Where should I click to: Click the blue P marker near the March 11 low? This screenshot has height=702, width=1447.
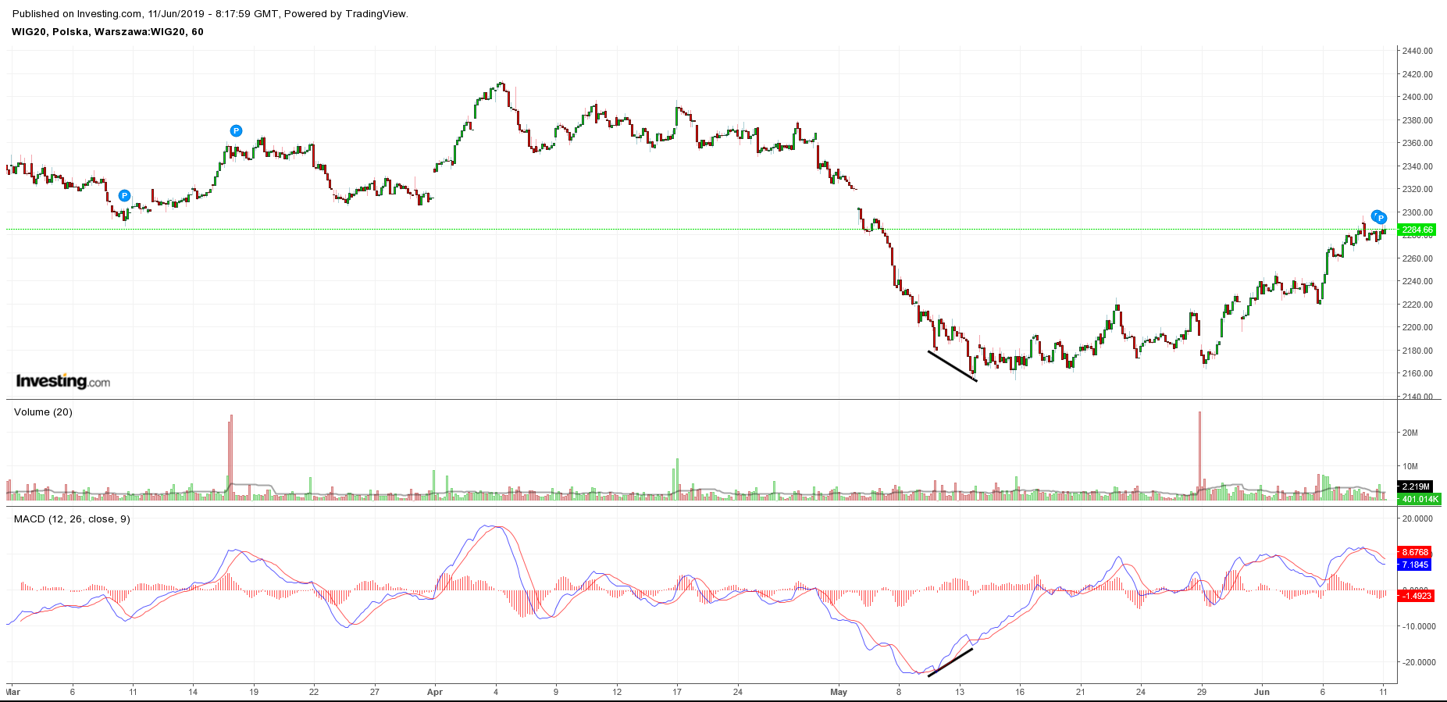tap(124, 196)
